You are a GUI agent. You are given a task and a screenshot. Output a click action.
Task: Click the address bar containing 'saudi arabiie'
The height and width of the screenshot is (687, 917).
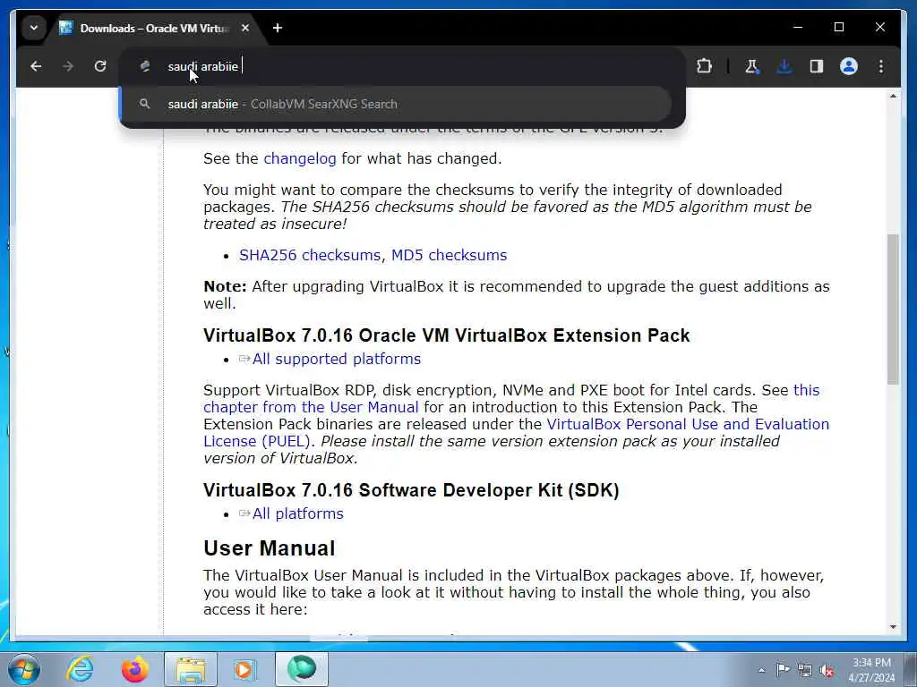[402, 66]
